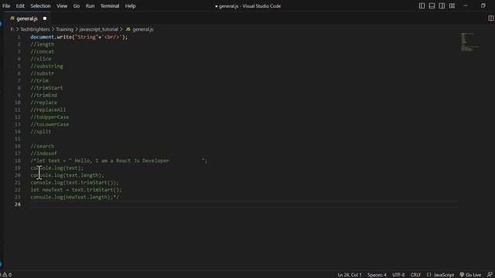The image size is (495, 278).
Task: Click the //trim comment on line 7
Action: [x=39, y=80]
